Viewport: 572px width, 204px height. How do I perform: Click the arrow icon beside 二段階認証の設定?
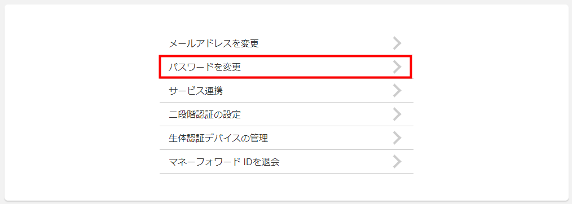tap(397, 114)
